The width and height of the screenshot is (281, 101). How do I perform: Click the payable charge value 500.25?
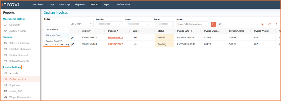pos(233,44)
